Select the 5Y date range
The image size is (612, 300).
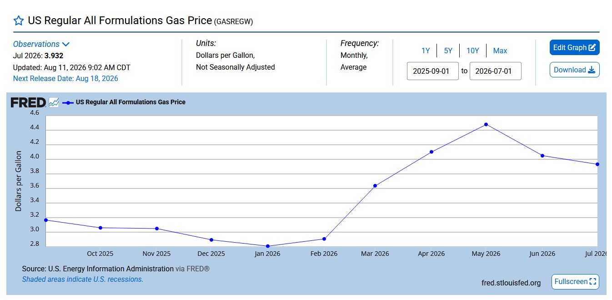(448, 51)
